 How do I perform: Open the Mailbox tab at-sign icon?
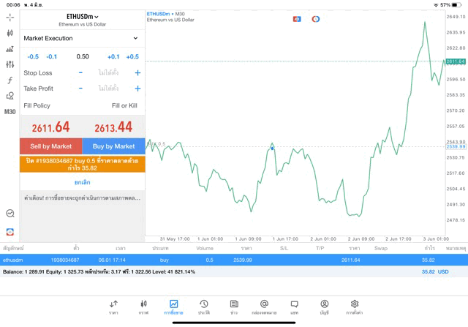(x=264, y=307)
